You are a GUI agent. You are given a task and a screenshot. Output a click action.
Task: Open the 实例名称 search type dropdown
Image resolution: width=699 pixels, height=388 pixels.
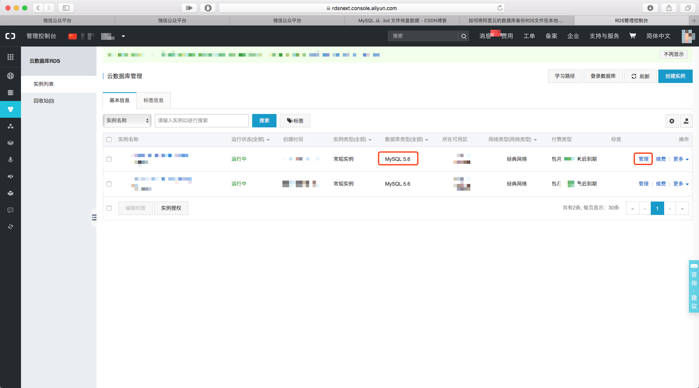(x=127, y=121)
